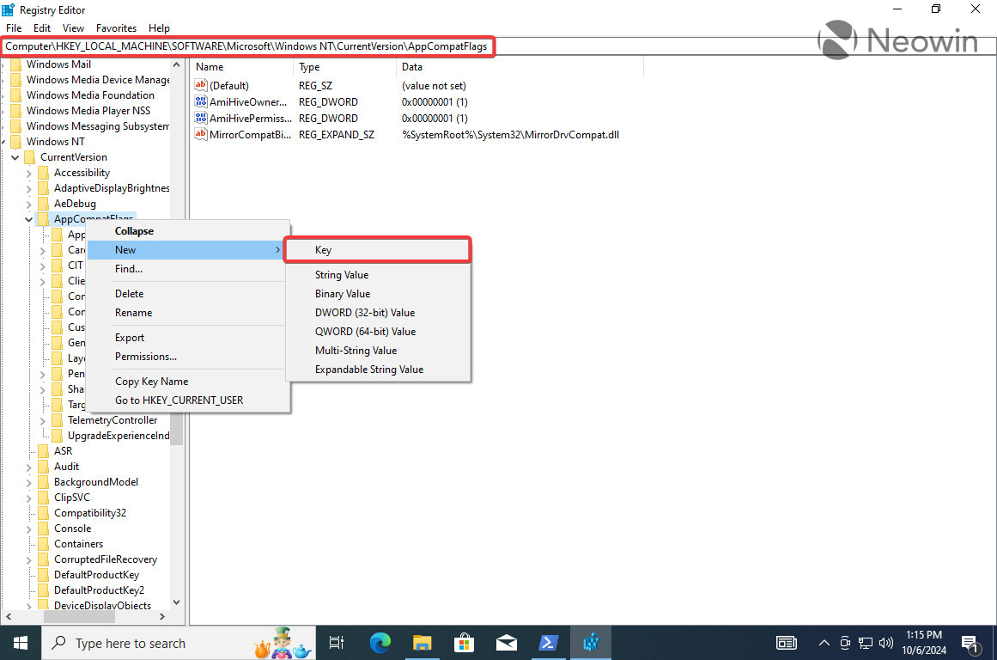This screenshot has height=660, width=997.
Task: Expand the CorruptedFileRecovery tree node
Action: (28, 560)
